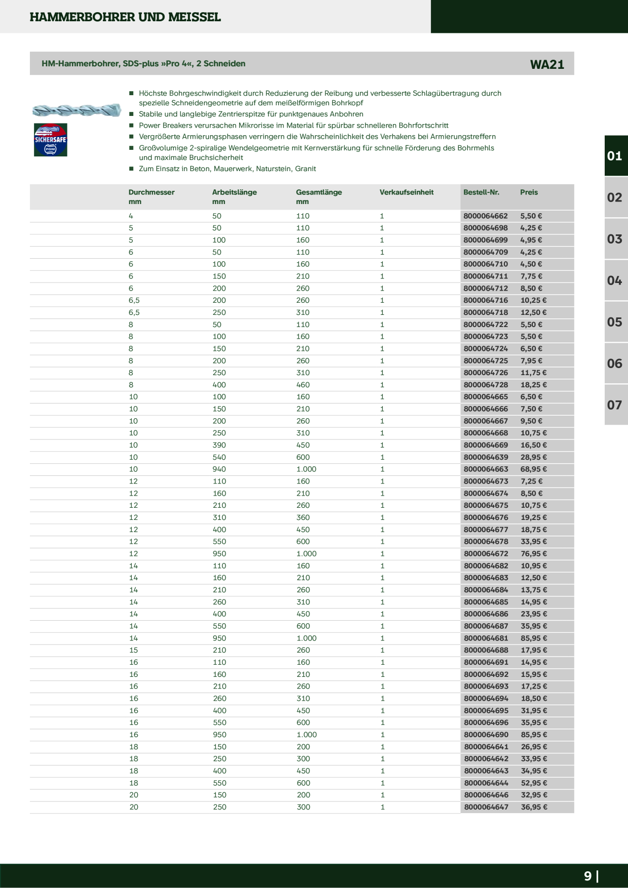
Task: Click the Bestell-Nr. column header
Action: tap(481, 192)
